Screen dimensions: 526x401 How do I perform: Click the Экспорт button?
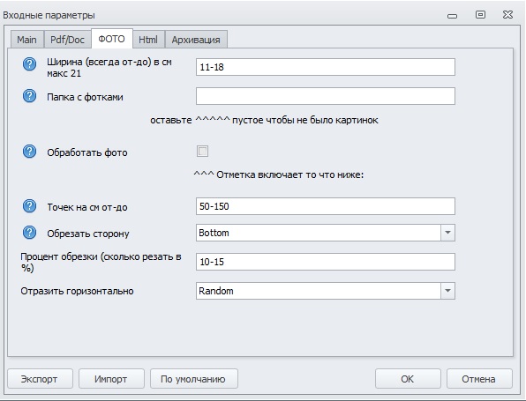[x=40, y=379]
